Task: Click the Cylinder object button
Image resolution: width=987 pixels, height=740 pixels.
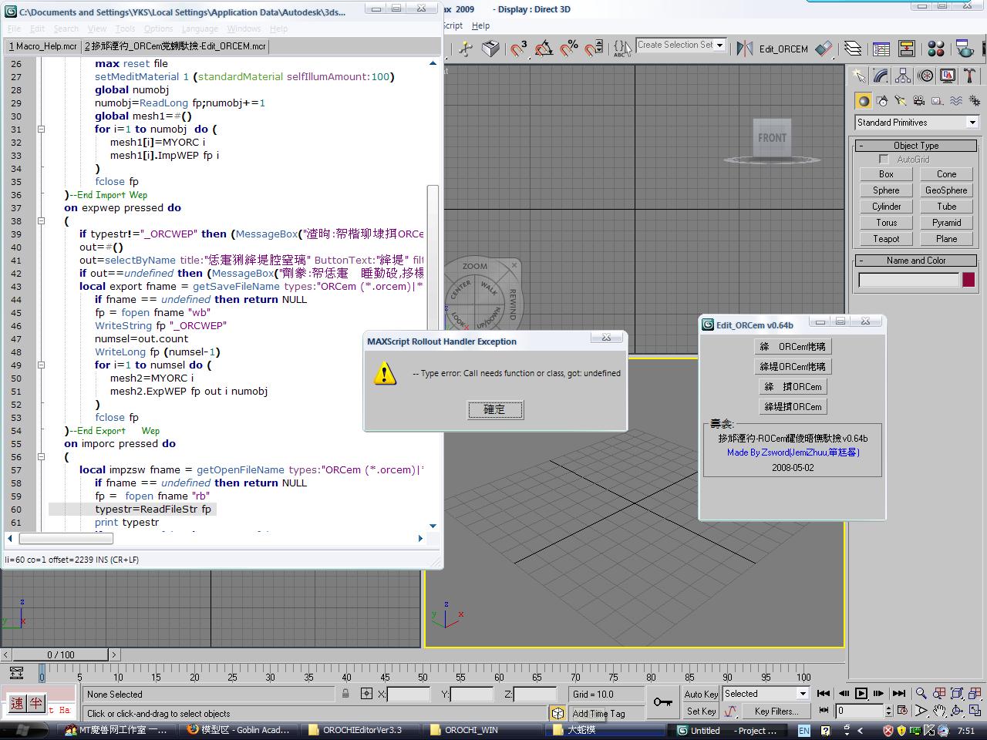Action: point(886,207)
